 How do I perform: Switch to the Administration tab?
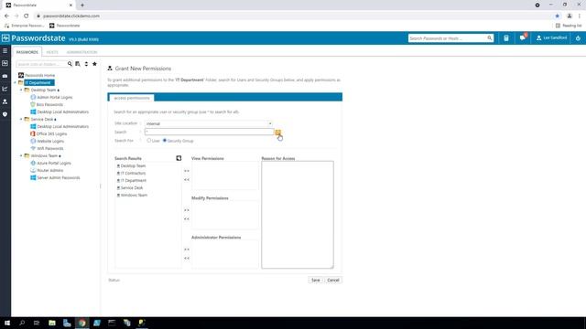coord(81,52)
